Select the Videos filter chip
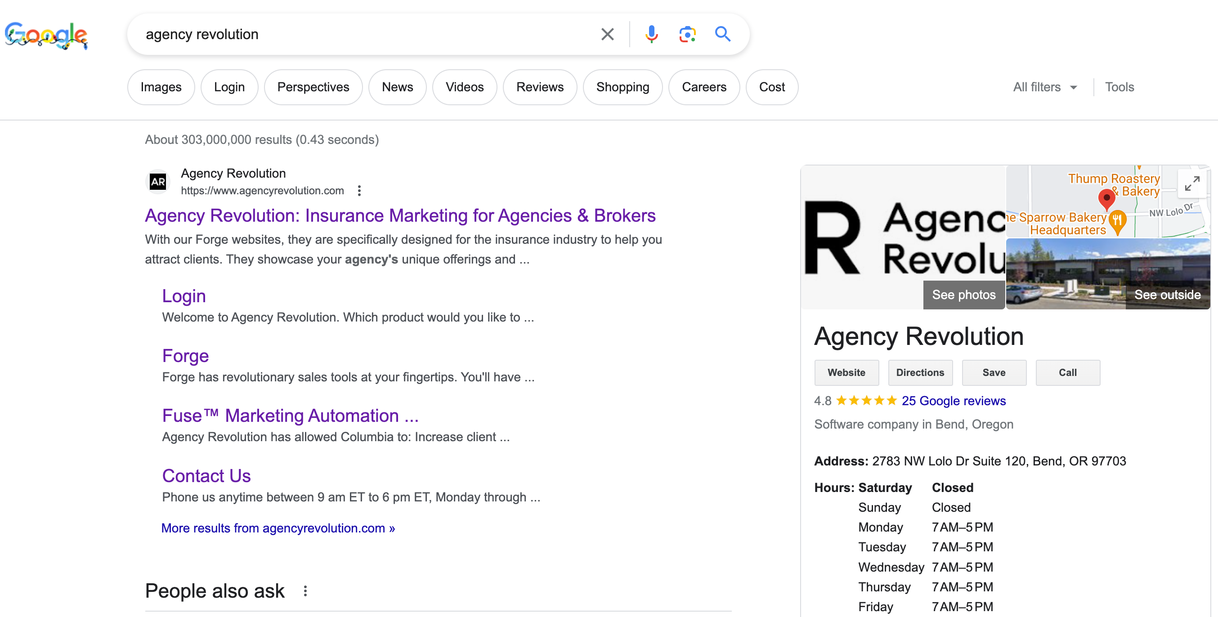1218x617 pixels. (464, 87)
